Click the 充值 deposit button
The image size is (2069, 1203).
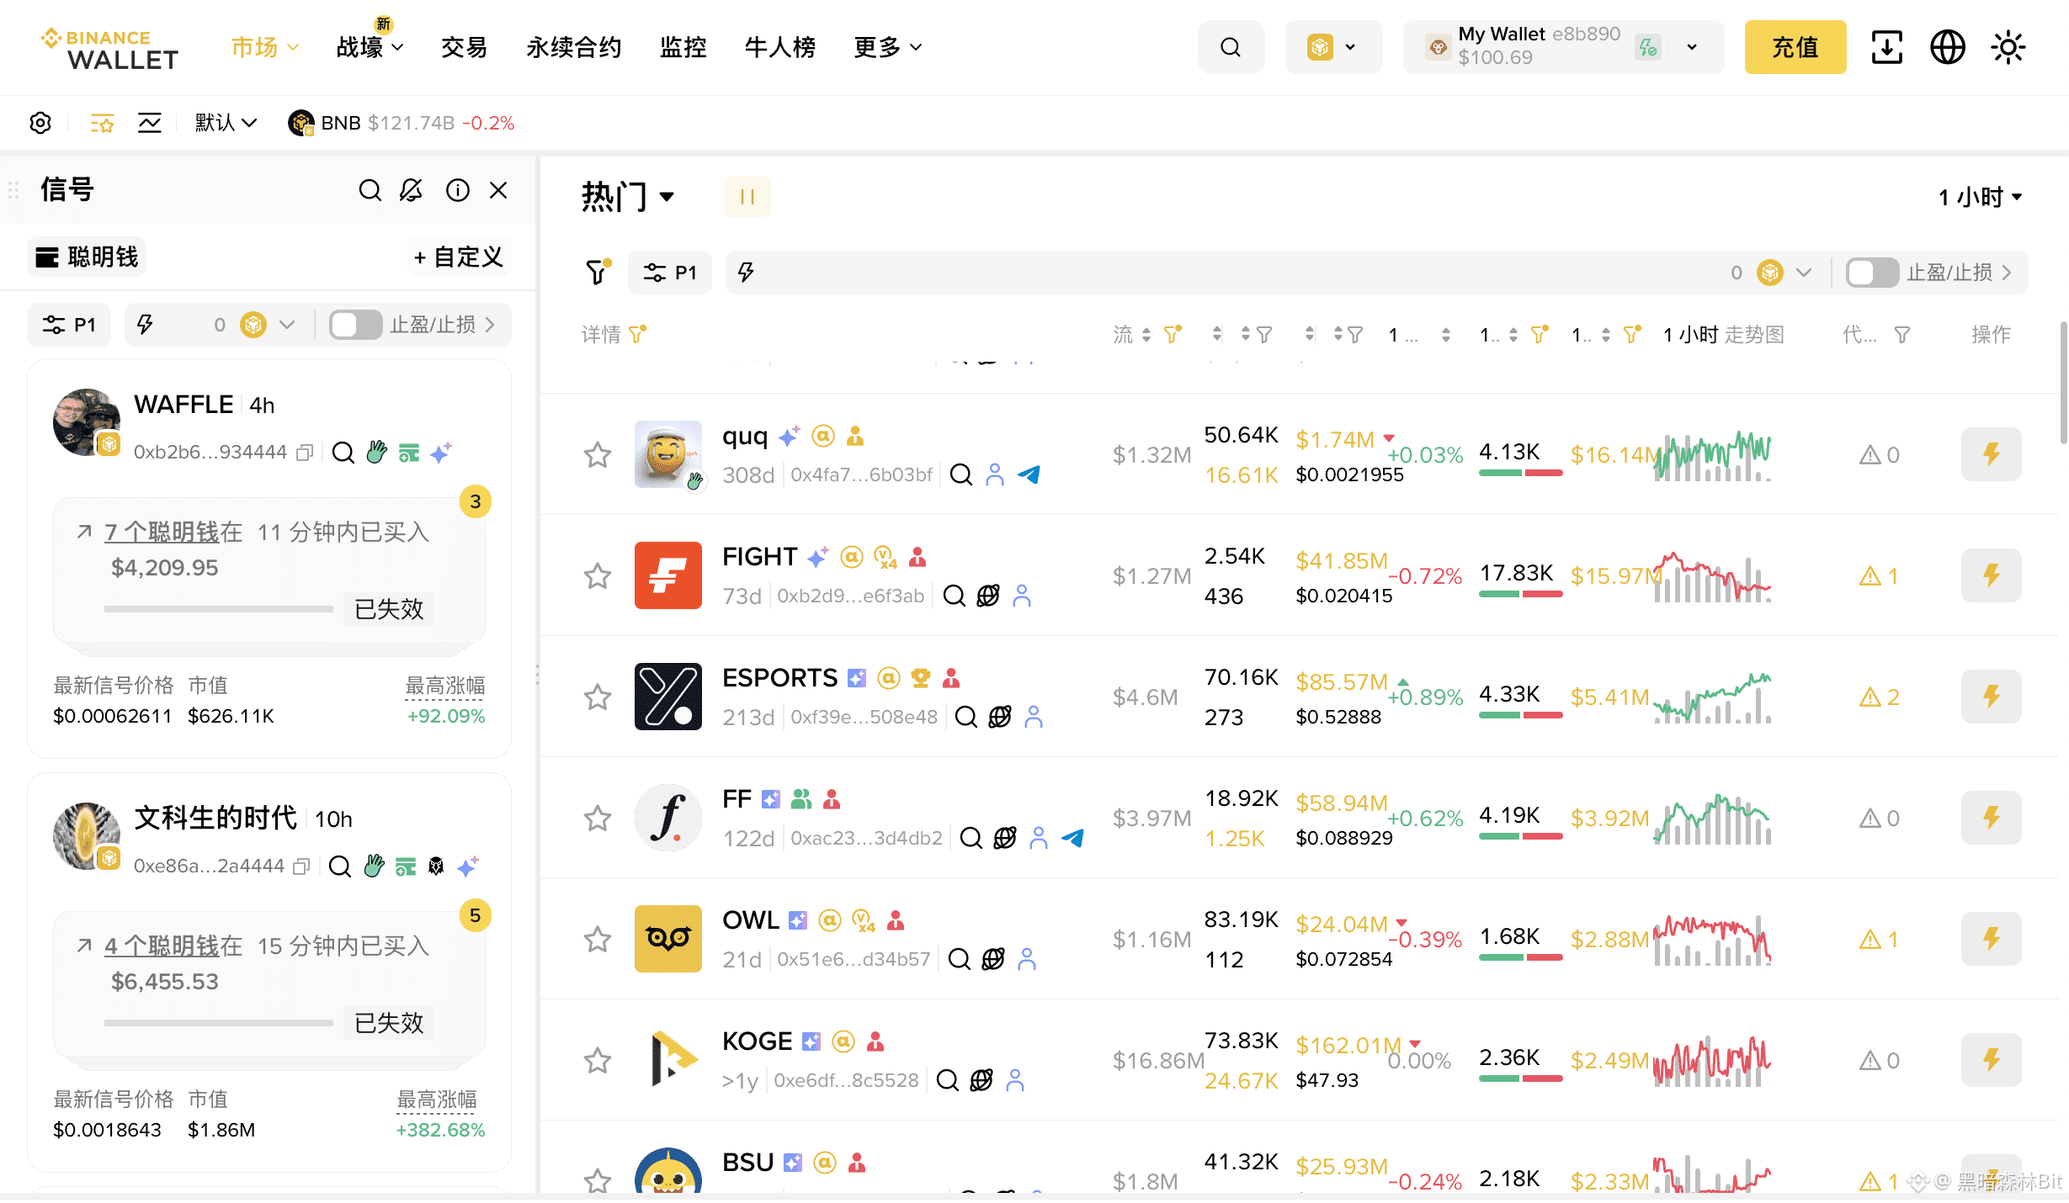pyautogui.click(x=1795, y=47)
